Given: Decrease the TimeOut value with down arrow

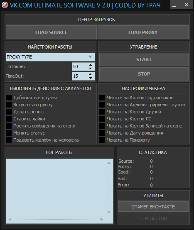Looking at the screenshot, I should 91,78.
